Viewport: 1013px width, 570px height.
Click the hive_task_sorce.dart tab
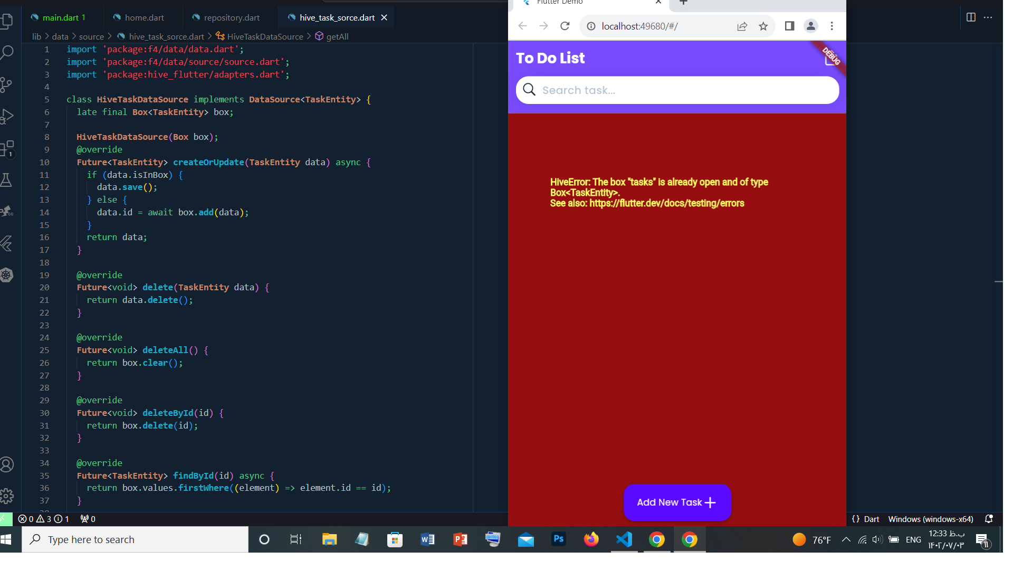click(336, 17)
